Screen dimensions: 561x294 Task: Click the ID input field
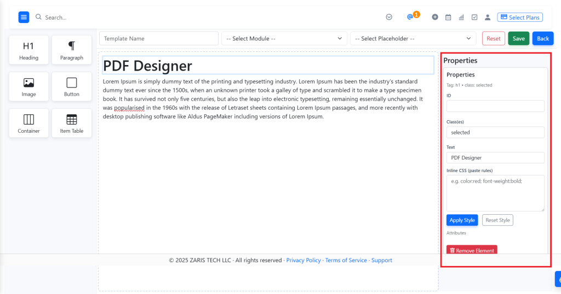coord(495,106)
